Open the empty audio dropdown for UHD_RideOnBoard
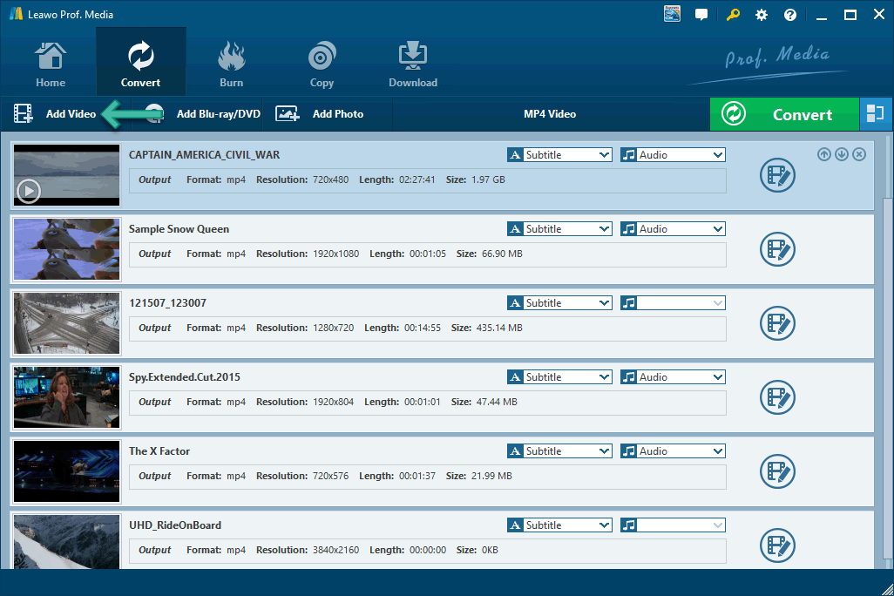Viewport: 894px width, 596px height. pos(673,525)
